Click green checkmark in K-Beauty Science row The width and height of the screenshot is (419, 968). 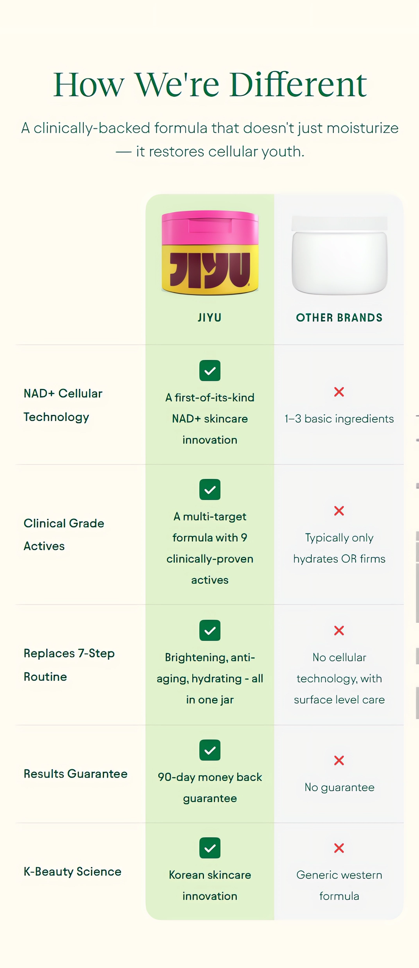[x=210, y=848]
